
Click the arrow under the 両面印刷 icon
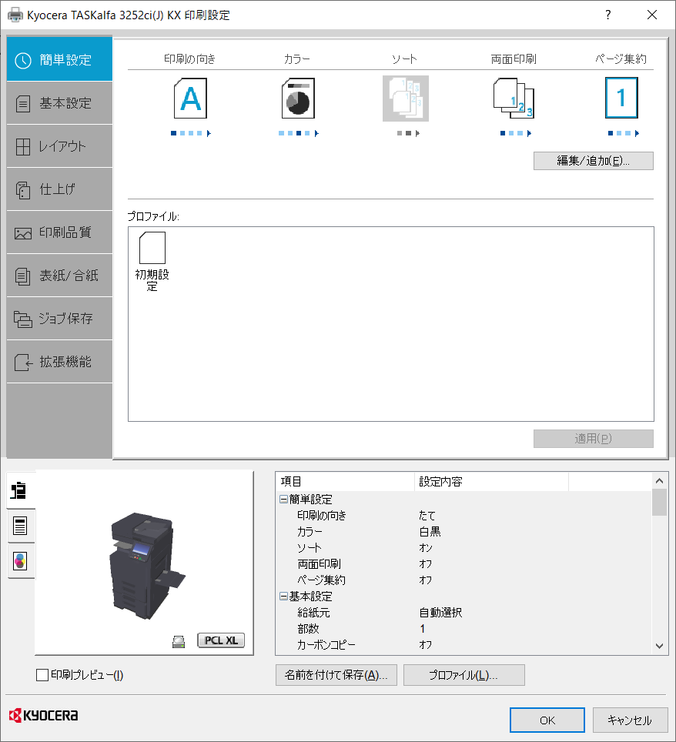coord(529,133)
